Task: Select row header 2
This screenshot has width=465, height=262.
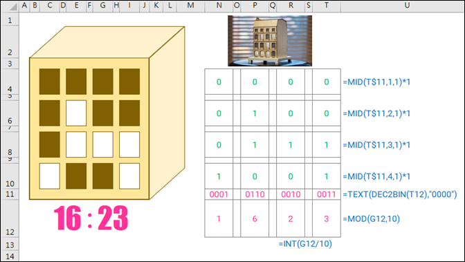Action: (x=10, y=41)
